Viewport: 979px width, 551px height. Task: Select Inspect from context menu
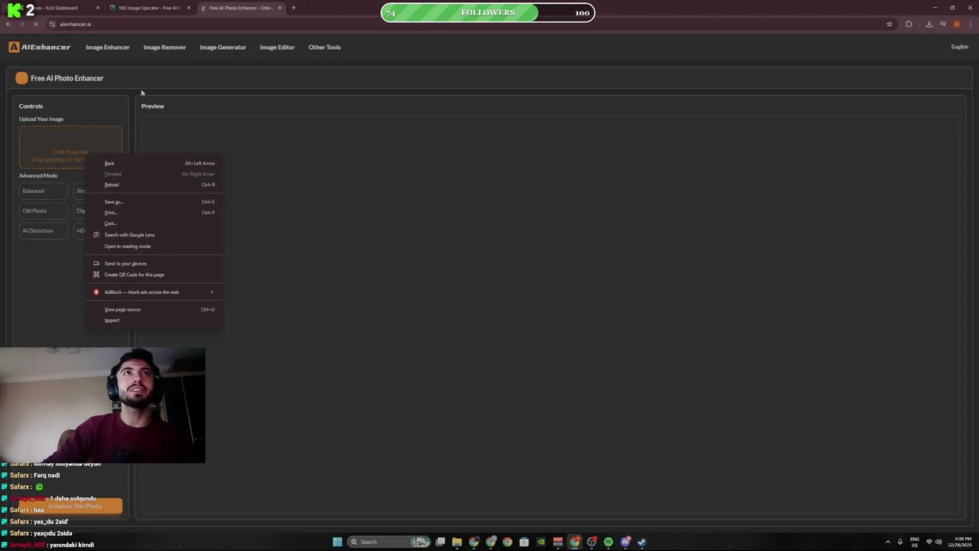tap(153, 320)
